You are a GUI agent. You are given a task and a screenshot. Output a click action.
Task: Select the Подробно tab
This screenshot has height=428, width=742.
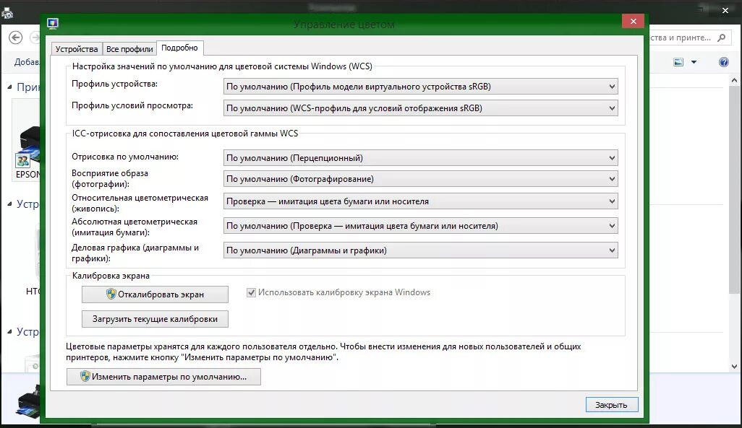[180, 48]
